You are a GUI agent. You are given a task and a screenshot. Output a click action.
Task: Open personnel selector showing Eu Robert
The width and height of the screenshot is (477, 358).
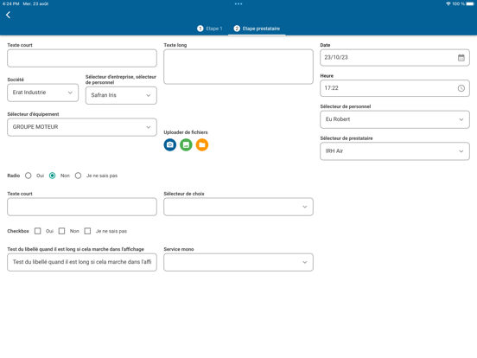395,119
